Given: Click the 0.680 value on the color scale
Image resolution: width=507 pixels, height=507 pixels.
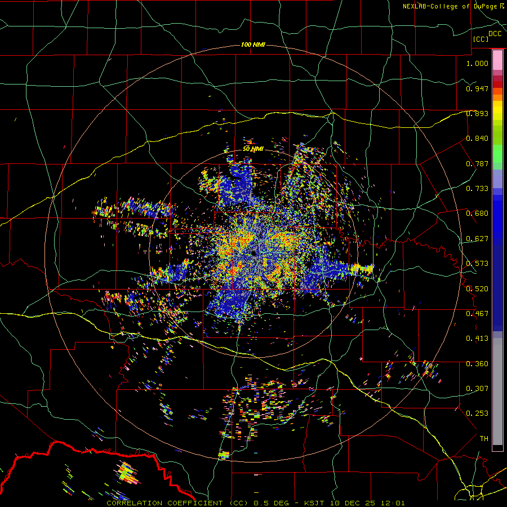Looking at the screenshot, I should [477, 214].
